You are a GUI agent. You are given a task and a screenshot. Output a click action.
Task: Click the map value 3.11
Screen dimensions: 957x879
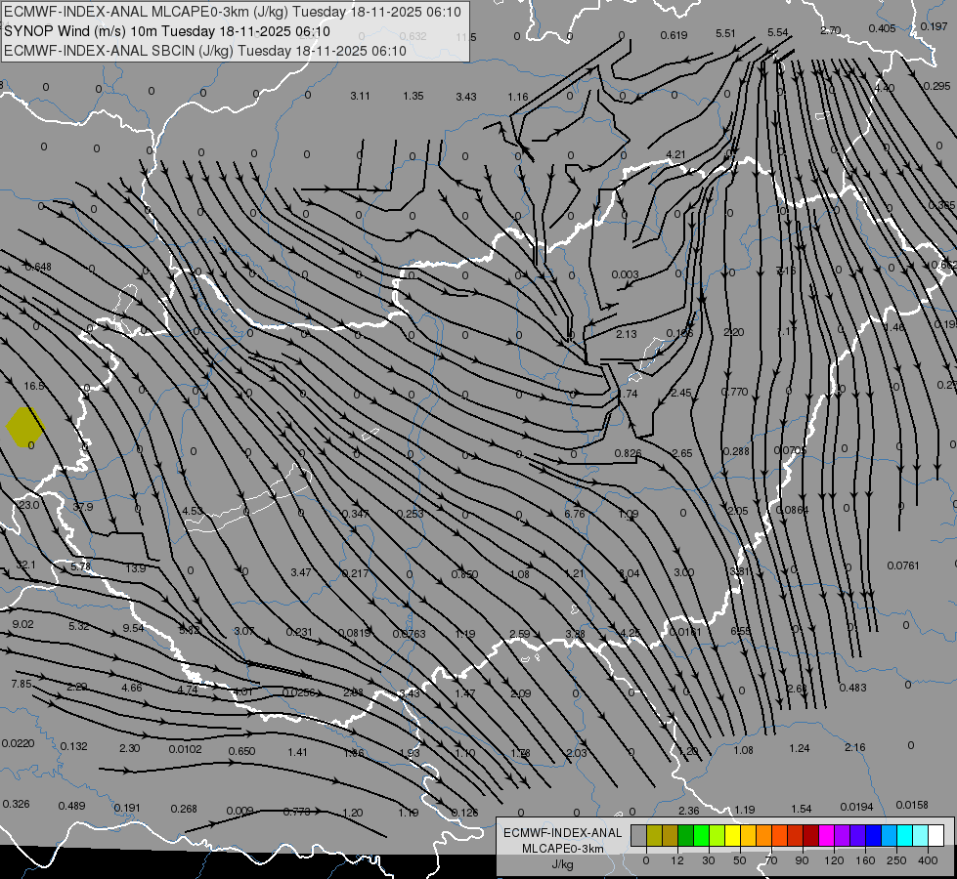[360, 96]
